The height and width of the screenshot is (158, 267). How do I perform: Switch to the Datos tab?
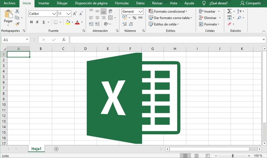tap(140, 3)
